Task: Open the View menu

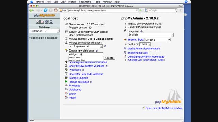Action: (63, 2)
